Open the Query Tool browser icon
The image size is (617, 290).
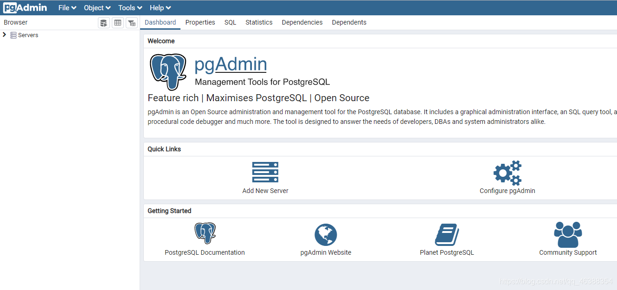pos(104,23)
